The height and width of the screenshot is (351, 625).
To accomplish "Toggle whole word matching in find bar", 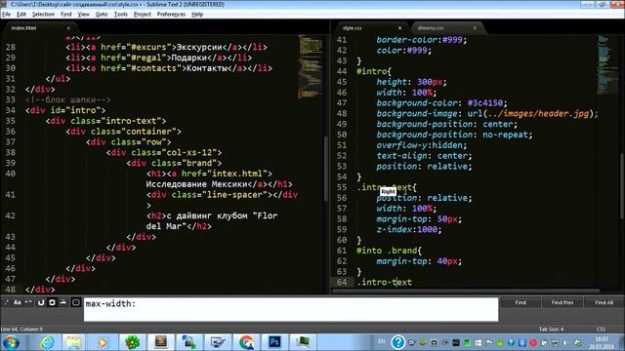I will 28,302.
